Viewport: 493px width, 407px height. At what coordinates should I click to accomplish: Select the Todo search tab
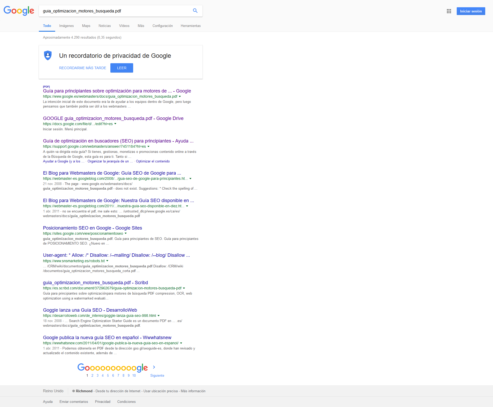tap(47, 26)
